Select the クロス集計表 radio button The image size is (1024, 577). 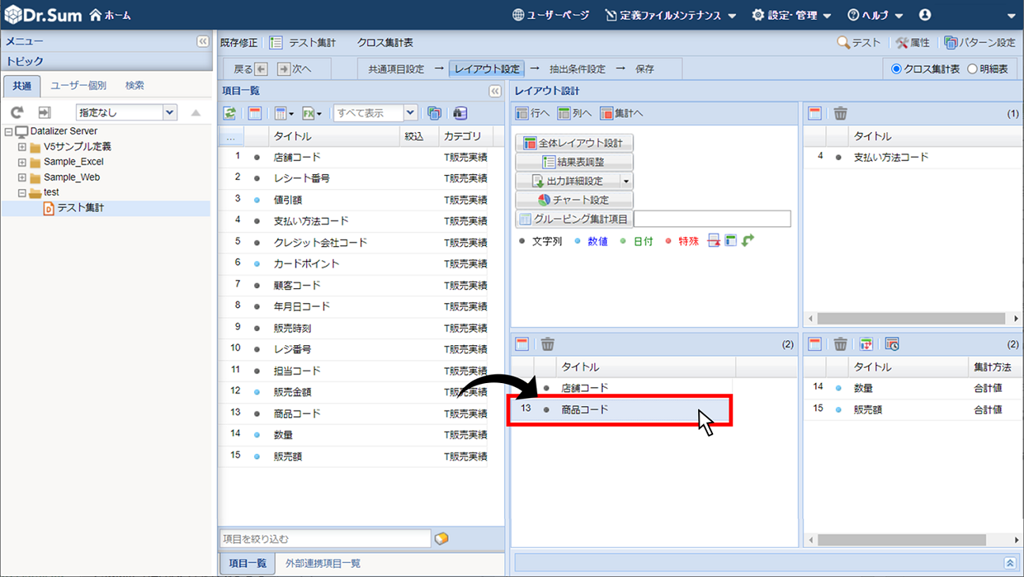coord(896,69)
